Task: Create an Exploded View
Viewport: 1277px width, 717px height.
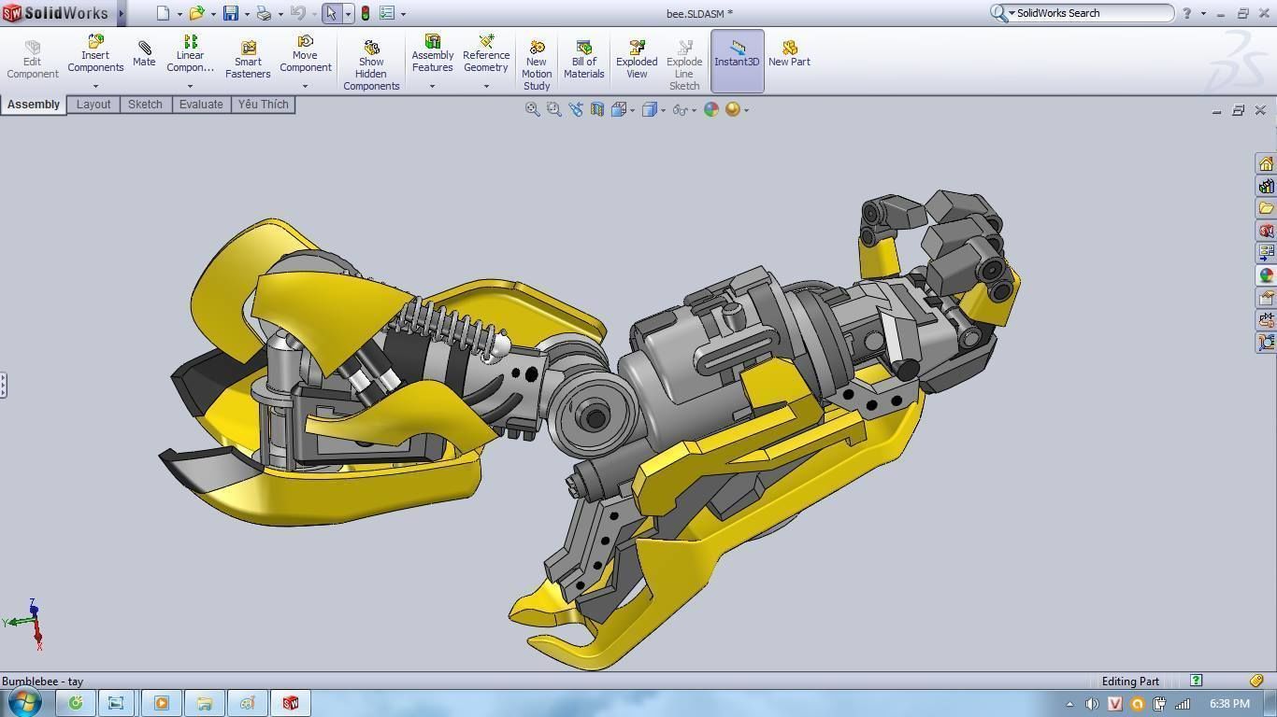Action: coord(637,60)
